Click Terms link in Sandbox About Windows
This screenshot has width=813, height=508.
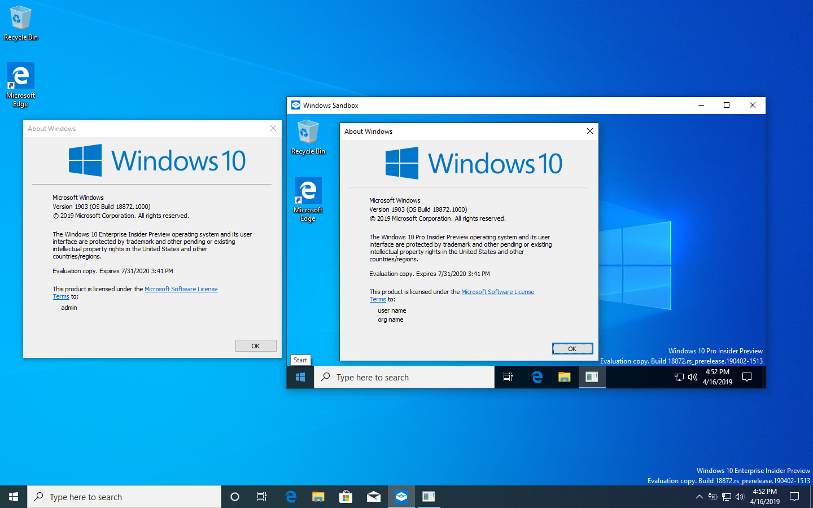point(378,299)
